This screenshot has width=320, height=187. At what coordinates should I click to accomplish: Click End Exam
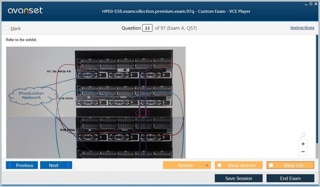[x=290, y=178]
